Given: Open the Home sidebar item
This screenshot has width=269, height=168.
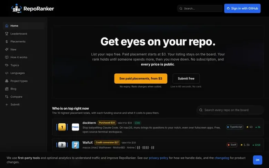Looking at the screenshot, I should [23, 26].
